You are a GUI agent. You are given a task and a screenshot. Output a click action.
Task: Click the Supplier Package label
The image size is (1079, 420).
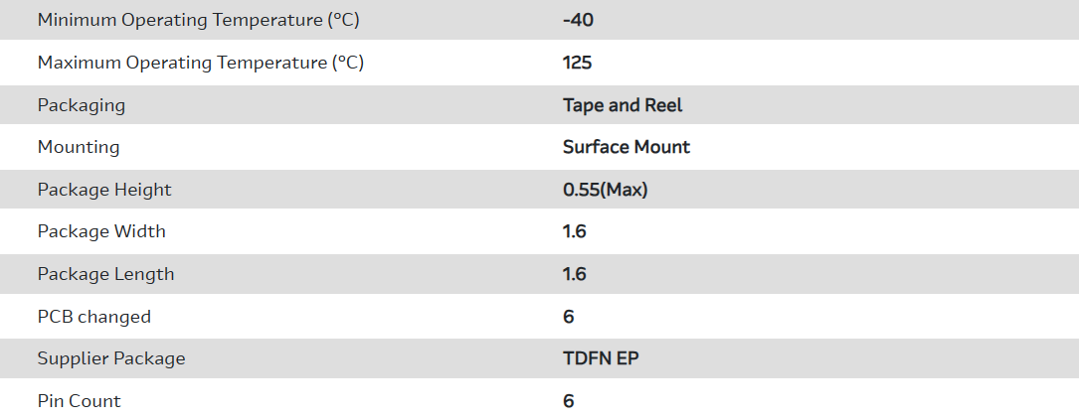pos(111,358)
